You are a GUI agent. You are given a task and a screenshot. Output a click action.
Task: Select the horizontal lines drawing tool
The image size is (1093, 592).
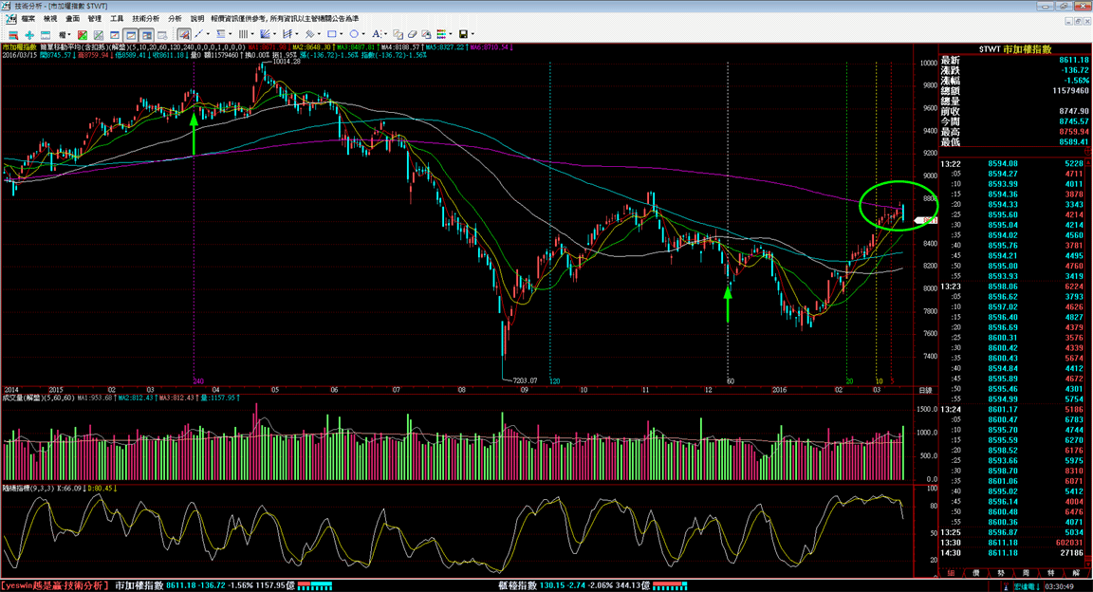click(221, 34)
